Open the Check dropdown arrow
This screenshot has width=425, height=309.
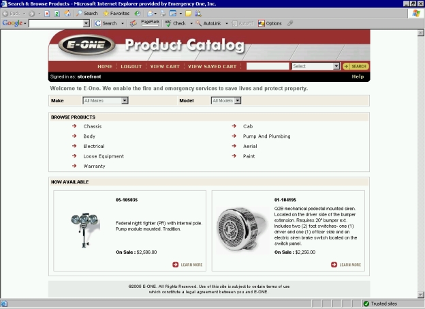[x=191, y=23]
